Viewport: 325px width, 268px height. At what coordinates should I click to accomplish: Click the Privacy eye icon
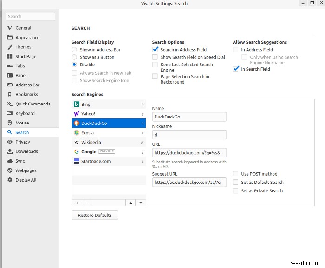pos(10,142)
